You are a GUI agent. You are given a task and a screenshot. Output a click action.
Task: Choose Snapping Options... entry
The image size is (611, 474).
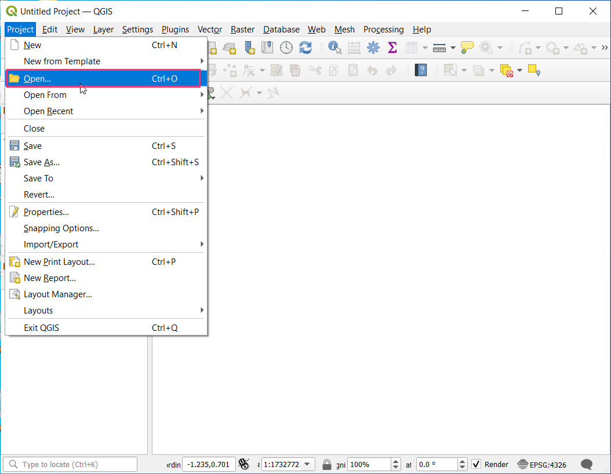106,228
